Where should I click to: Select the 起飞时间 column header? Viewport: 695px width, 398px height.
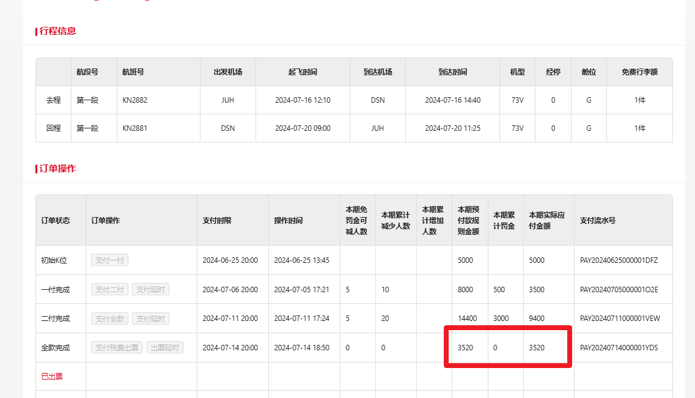[x=303, y=72]
